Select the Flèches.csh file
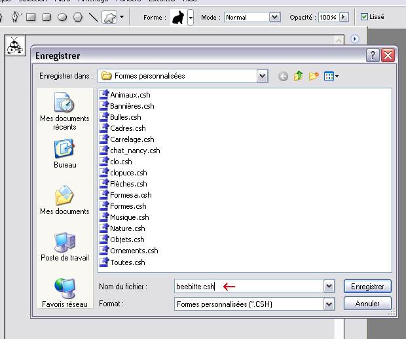The height and width of the screenshot is (339, 406). (x=123, y=184)
